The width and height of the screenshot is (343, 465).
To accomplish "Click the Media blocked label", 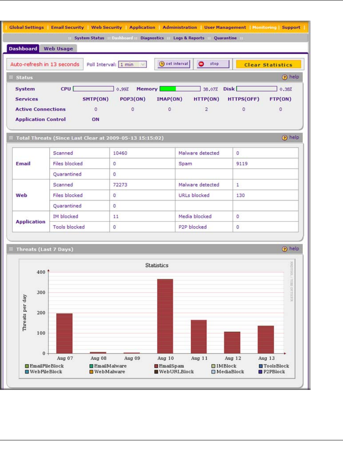I will 195,217.
